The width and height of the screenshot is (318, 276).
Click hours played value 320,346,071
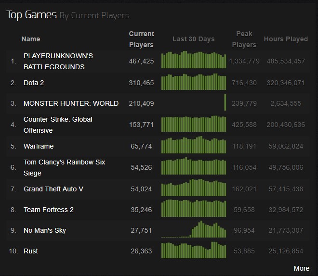[286, 83]
